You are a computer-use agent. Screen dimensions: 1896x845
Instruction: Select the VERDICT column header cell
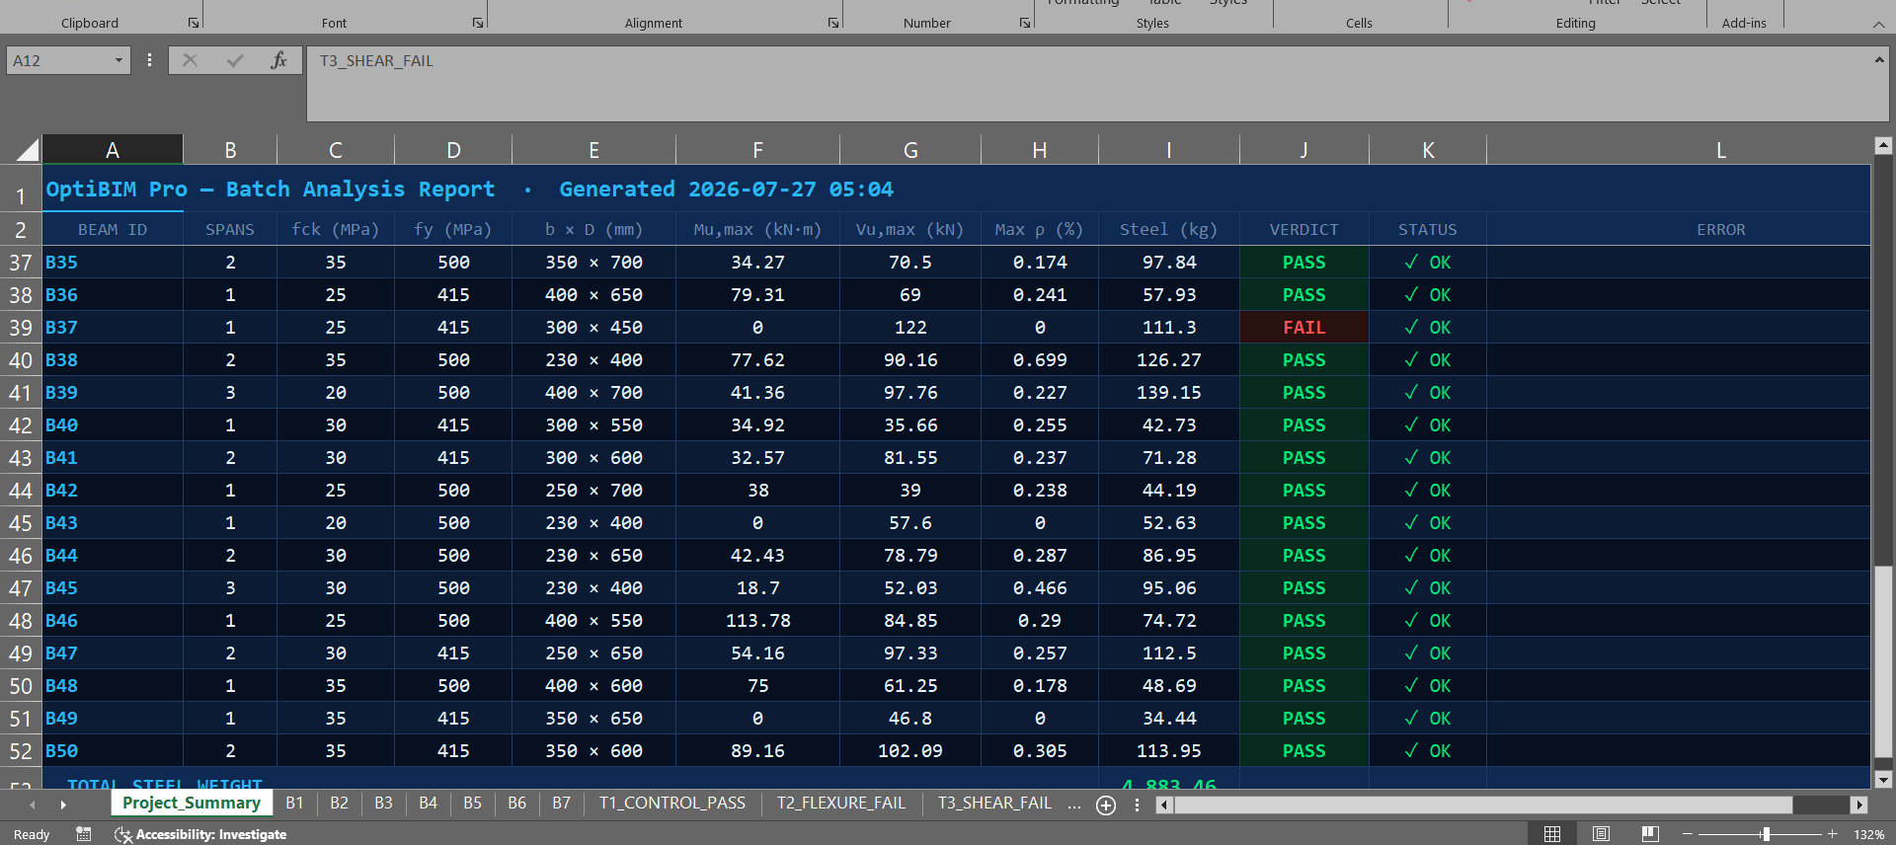(x=1303, y=229)
